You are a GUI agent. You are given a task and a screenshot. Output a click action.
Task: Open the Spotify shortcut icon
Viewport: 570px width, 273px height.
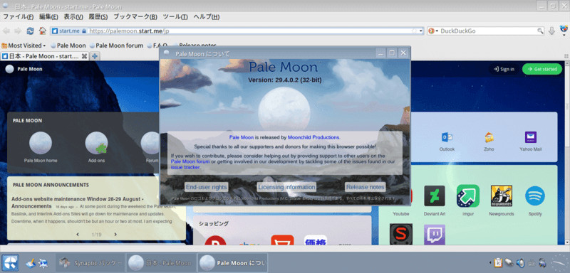(535, 196)
